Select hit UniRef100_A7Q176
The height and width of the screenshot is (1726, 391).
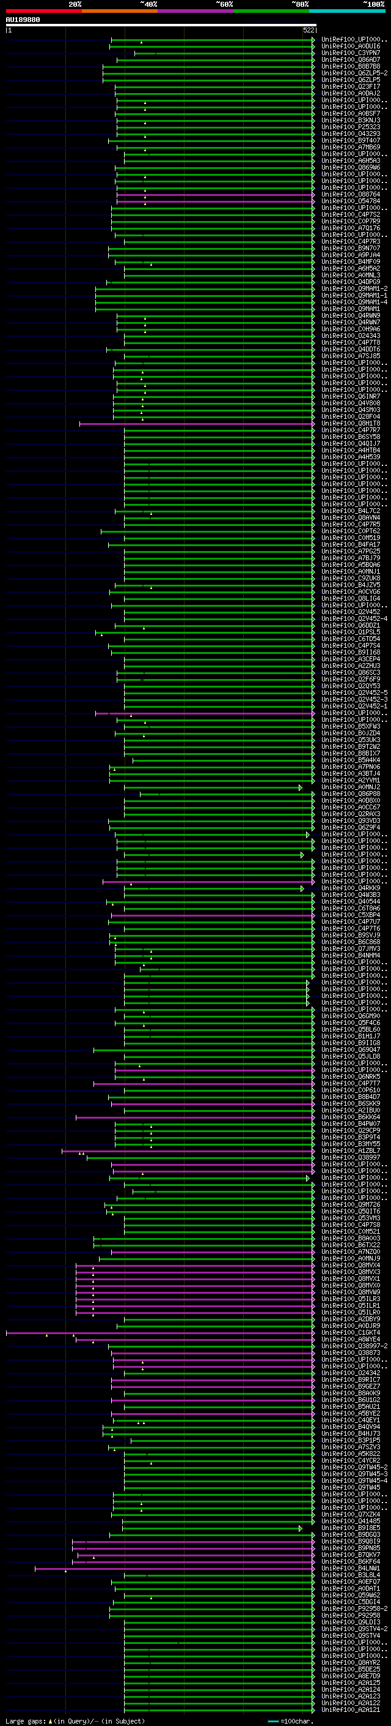pos(351,228)
